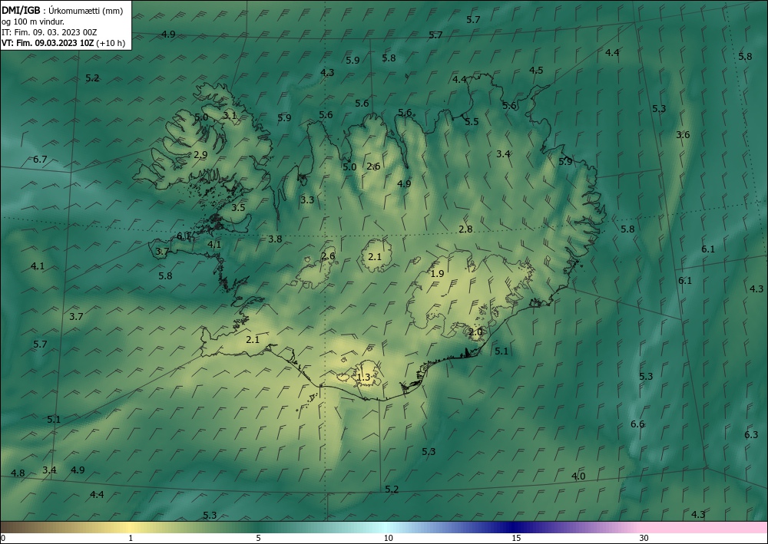Image resolution: width=768 pixels, height=544 pixels.
Task: Click the 6.7 value label
Action: tap(40, 159)
